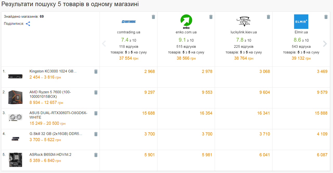The width and height of the screenshot is (333, 173).
Task: Remove ASRock B650M-HDV/M.2 from comparison
Action: pos(96,155)
